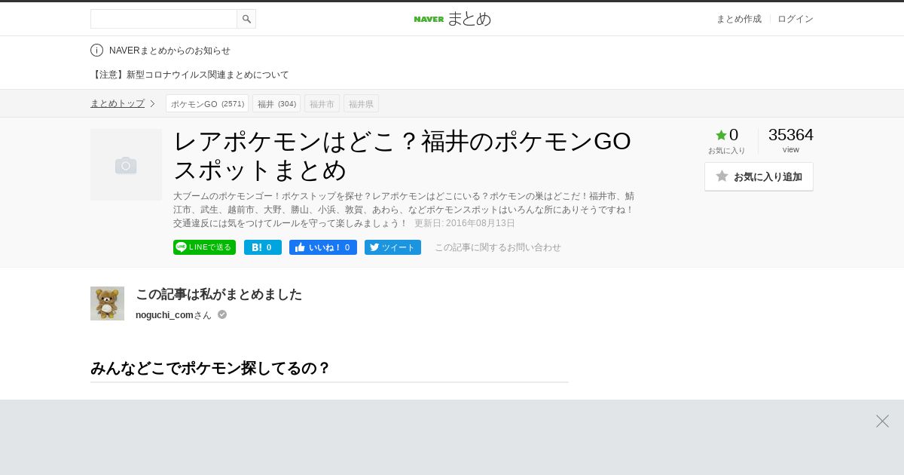Close the bottom ad banner
This screenshot has width=904, height=475.
pyautogui.click(x=882, y=421)
